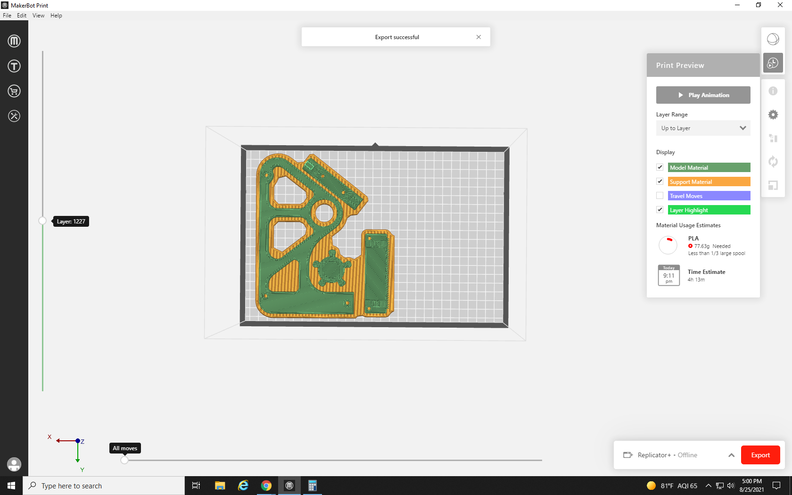Screen dimensions: 792x495
Task: Open print settings gear icon
Action: 773,115
